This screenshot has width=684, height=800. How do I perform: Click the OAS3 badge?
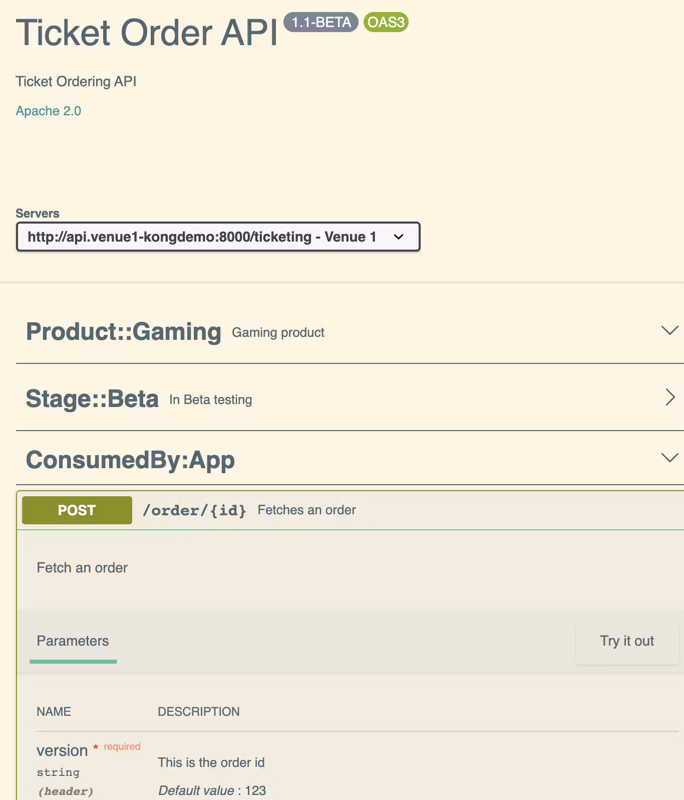tap(386, 22)
